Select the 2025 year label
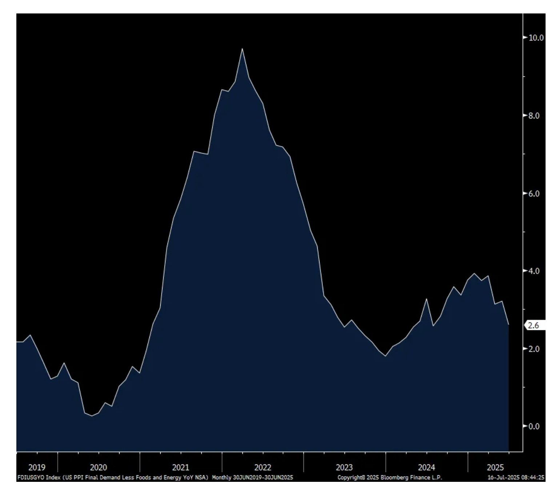Viewport: 559px width, 500px height. pyautogui.click(x=495, y=467)
